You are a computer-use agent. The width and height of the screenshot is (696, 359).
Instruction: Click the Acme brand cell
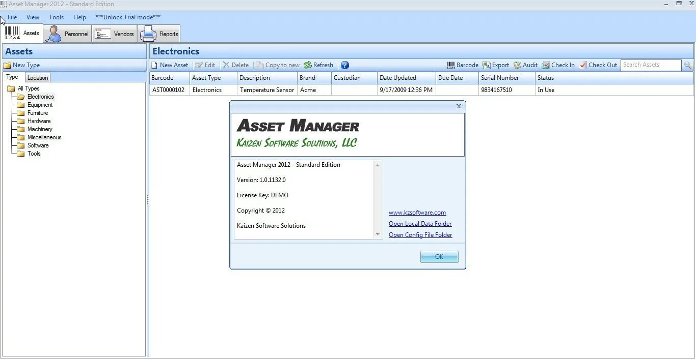[x=314, y=90]
